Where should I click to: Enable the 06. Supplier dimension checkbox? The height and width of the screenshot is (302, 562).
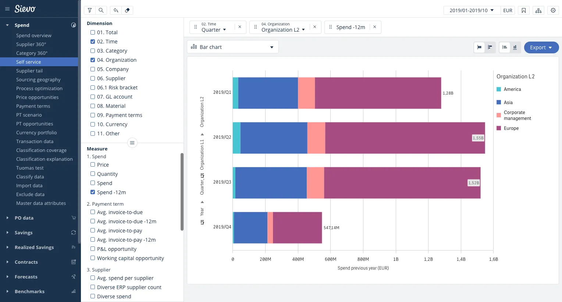click(93, 78)
